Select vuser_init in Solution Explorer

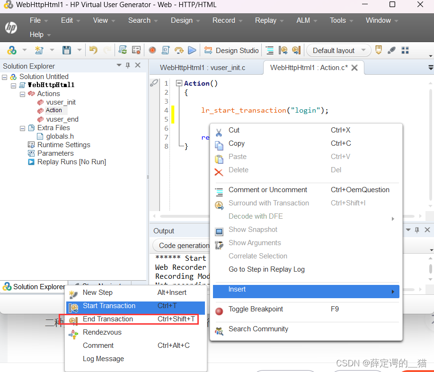[61, 102]
